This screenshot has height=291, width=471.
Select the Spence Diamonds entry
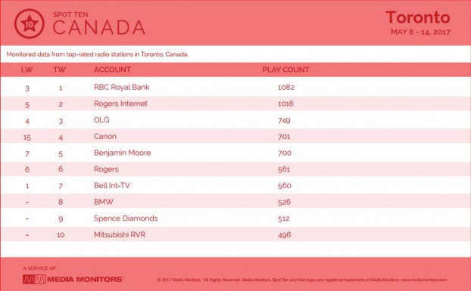[x=126, y=218]
